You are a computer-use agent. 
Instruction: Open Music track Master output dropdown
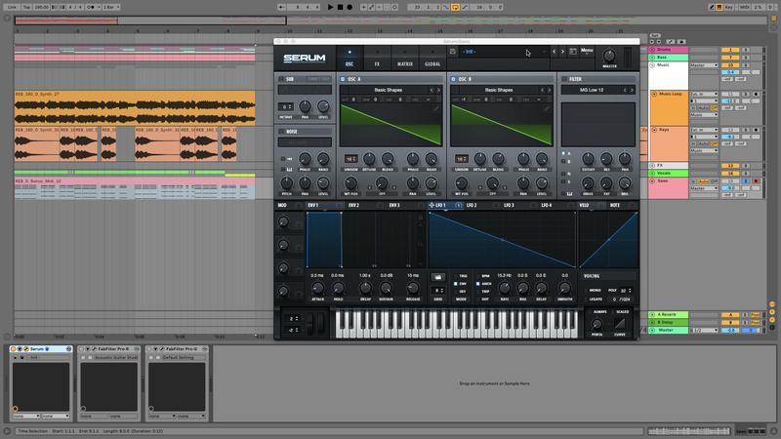[x=704, y=65]
